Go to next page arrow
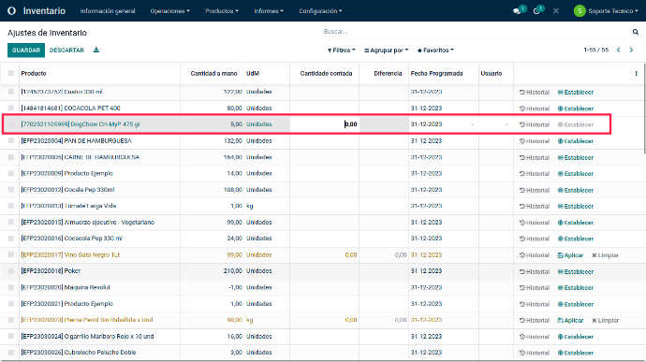646x362 pixels. click(631, 50)
